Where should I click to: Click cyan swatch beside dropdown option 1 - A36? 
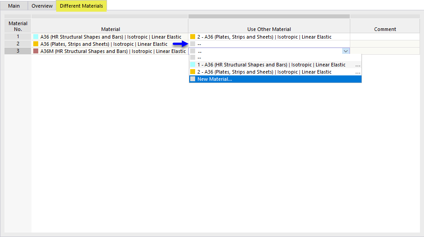click(x=192, y=65)
